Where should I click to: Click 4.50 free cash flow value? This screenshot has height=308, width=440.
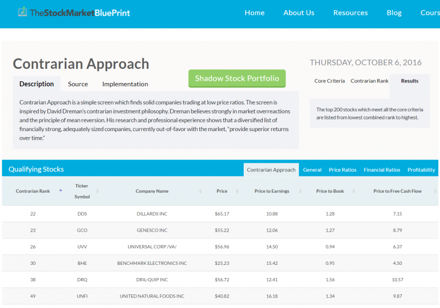[x=397, y=263]
